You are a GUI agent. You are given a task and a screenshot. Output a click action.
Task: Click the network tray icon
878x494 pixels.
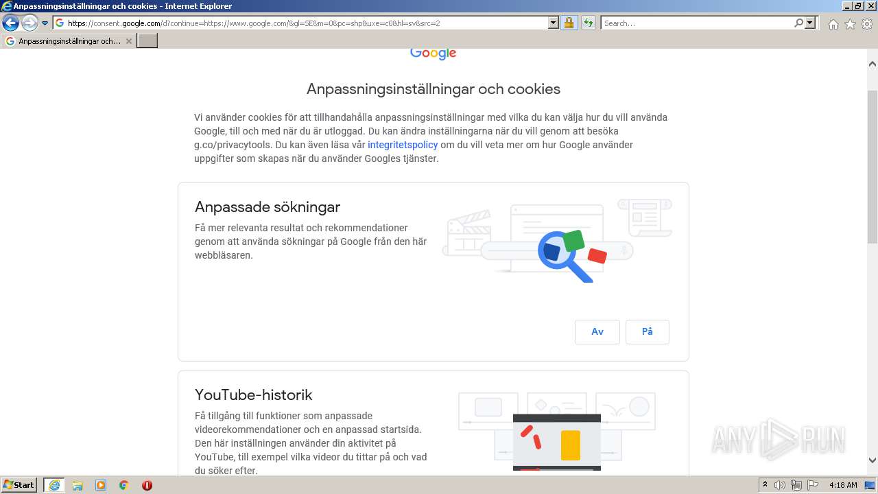796,485
